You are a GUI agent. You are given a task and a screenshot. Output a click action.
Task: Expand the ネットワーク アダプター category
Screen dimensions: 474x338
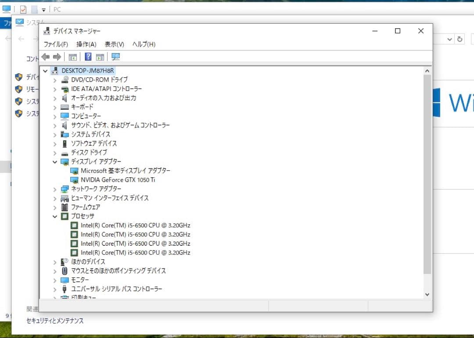click(x=55, y=189)
